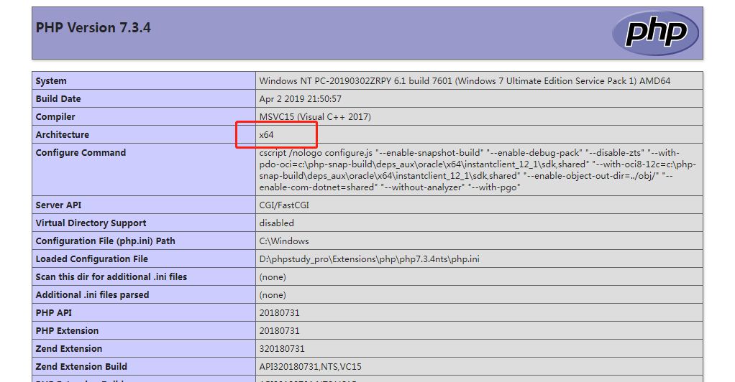This screenshot has width=735, height=382.
Task: Click the x64 Architecture value
Action: (267, 135)
